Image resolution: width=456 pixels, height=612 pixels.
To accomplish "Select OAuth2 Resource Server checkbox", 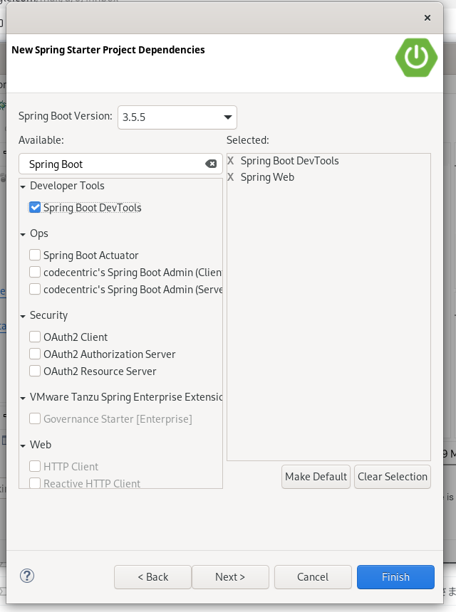I will pos(35,371).
